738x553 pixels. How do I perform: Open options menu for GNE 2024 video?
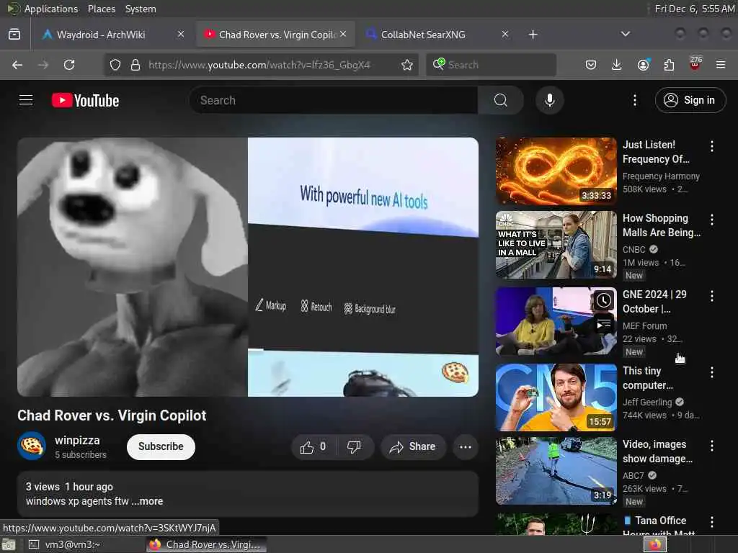(711, 296)
